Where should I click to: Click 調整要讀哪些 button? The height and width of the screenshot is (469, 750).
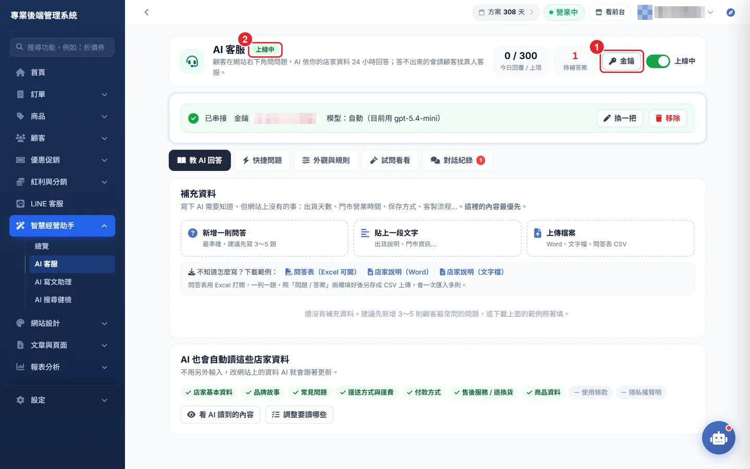click(299, 414)
